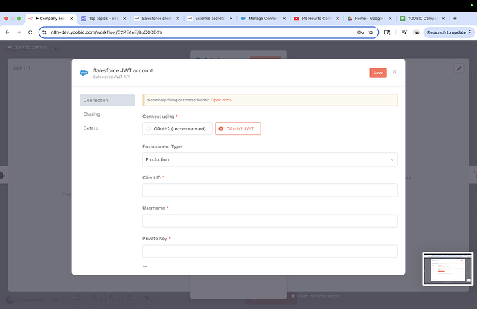This screenshot has width=477, height=309.
Task: Click into the Username field
Action: tap(270, 221)
